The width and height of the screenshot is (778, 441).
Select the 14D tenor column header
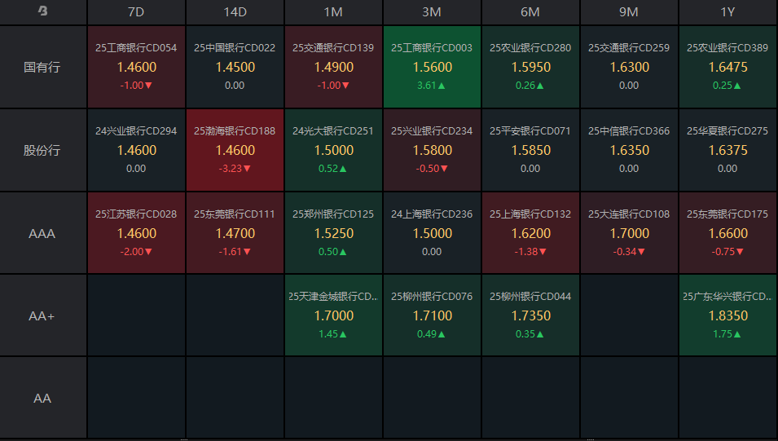pos(235,12)
